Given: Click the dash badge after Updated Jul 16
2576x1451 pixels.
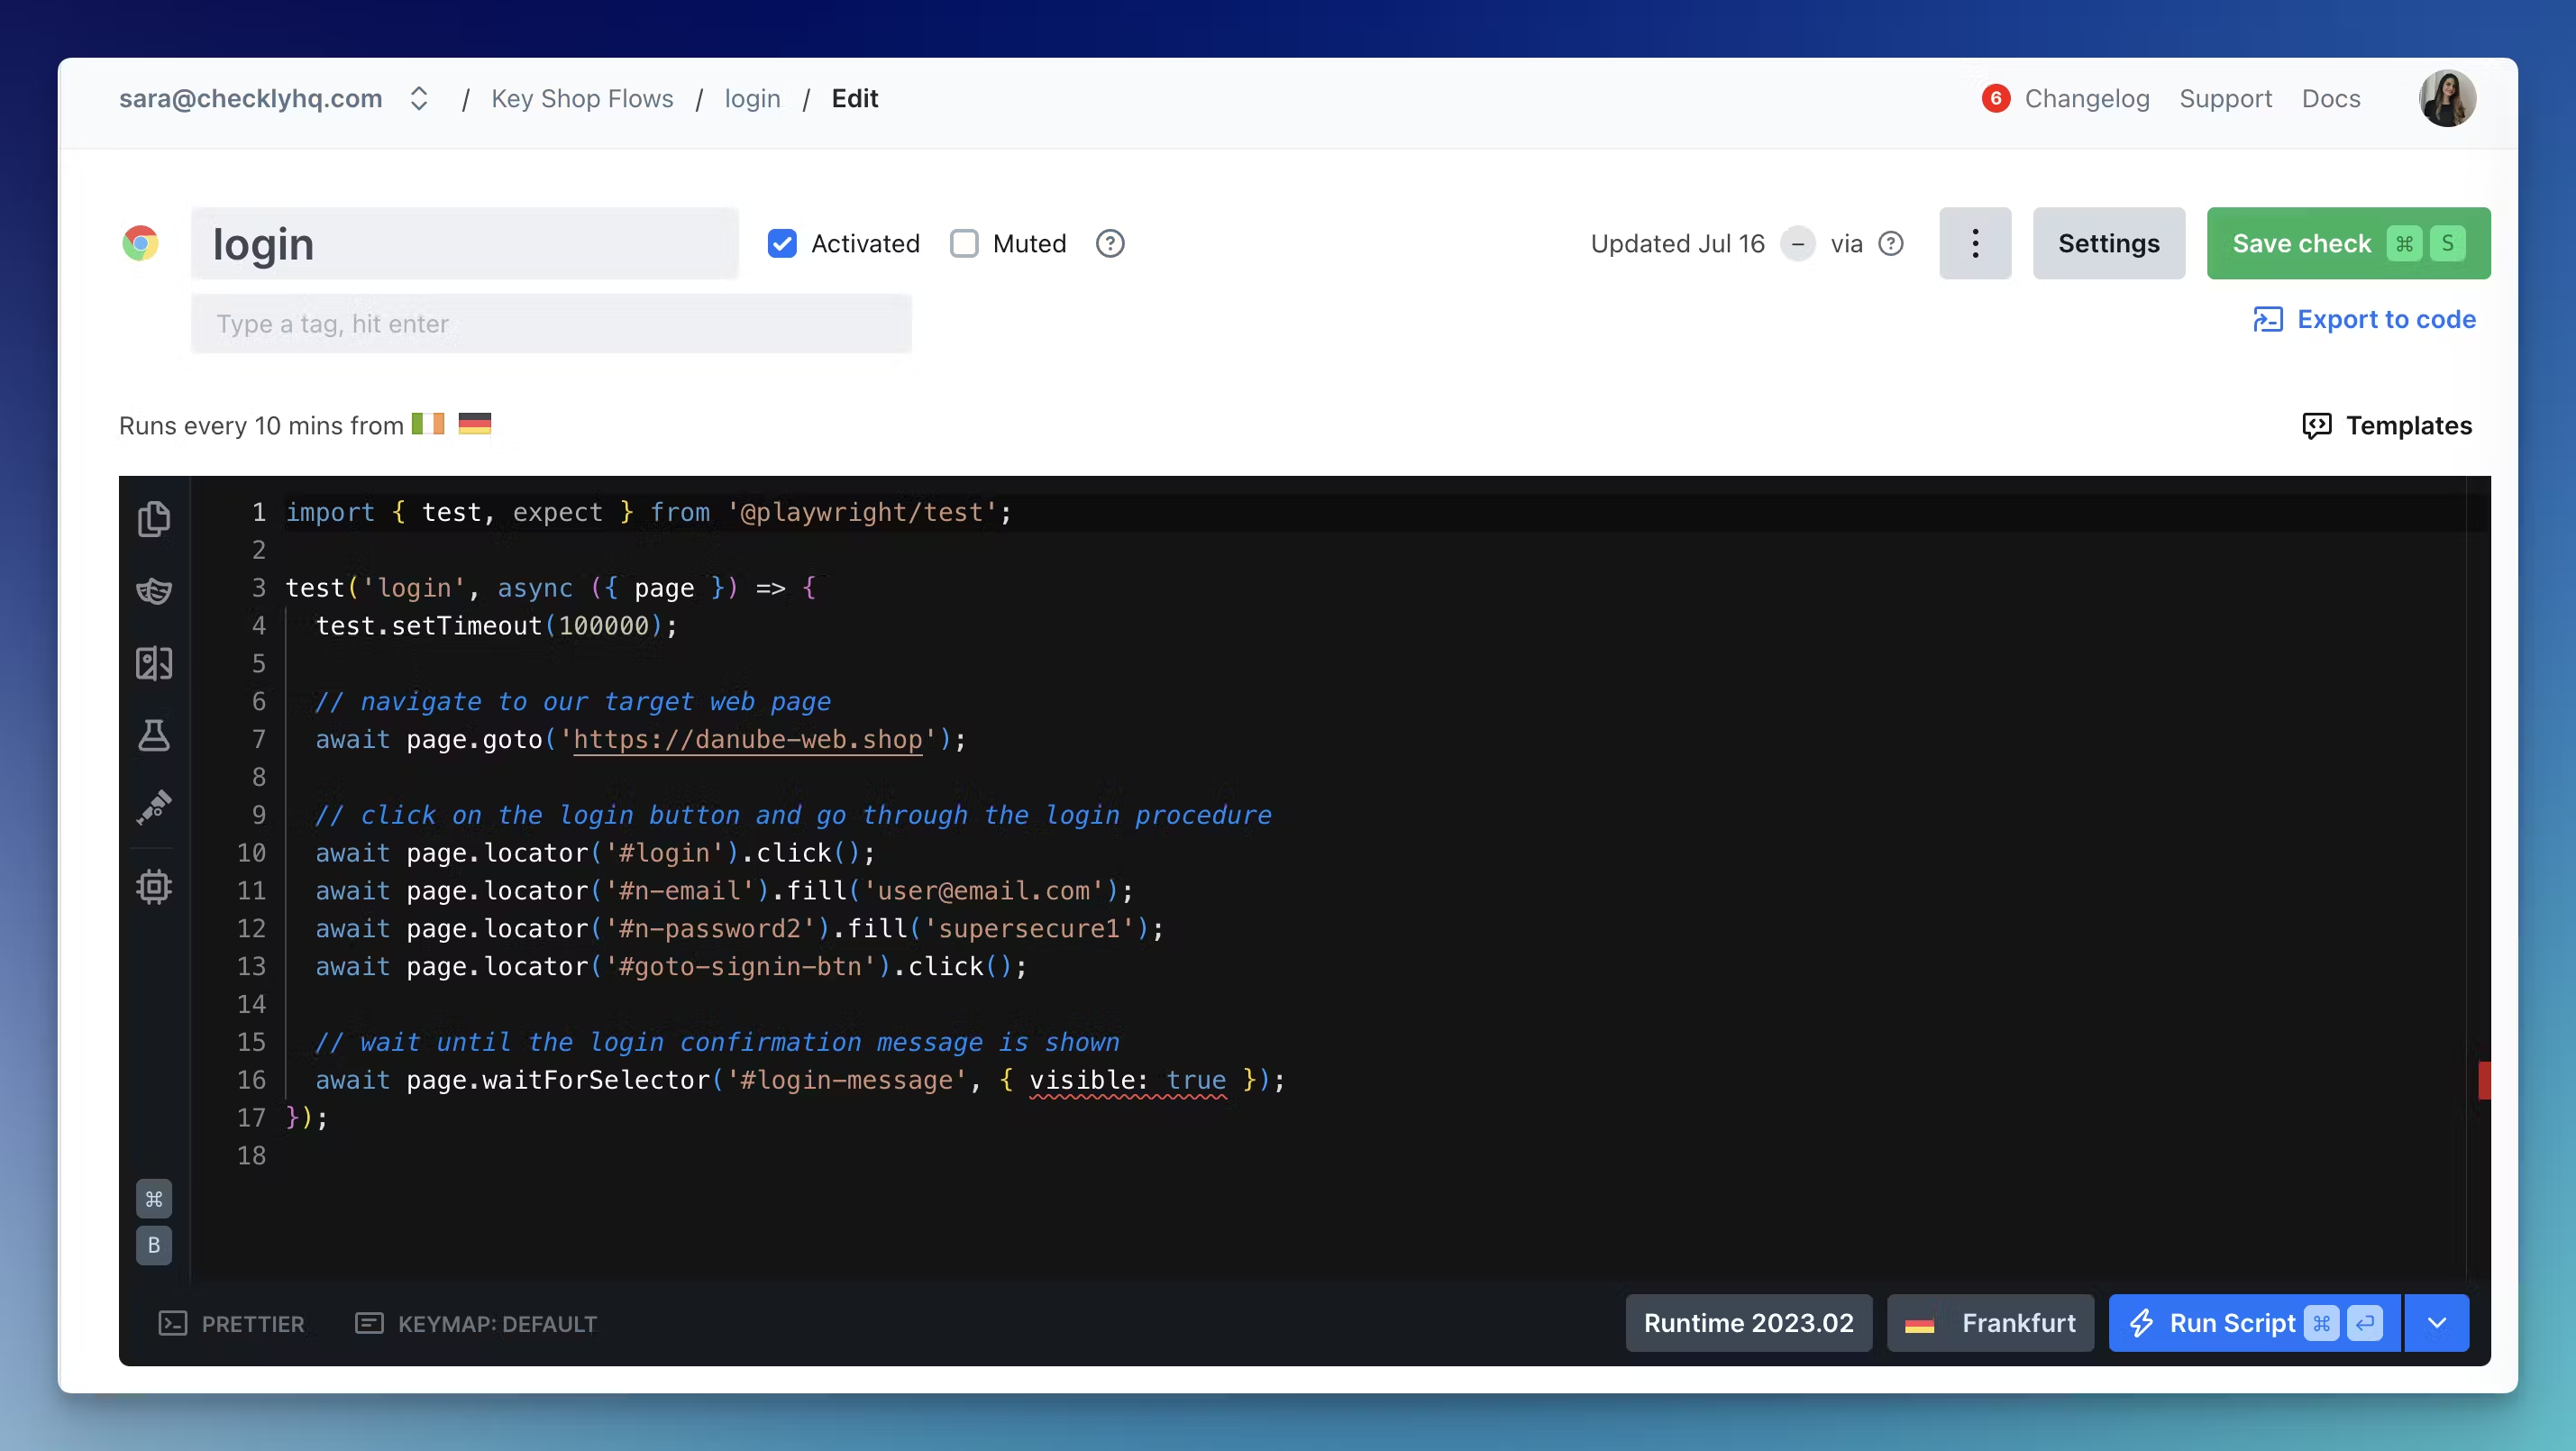Looking at the screenshot, I should (1797, 243).
